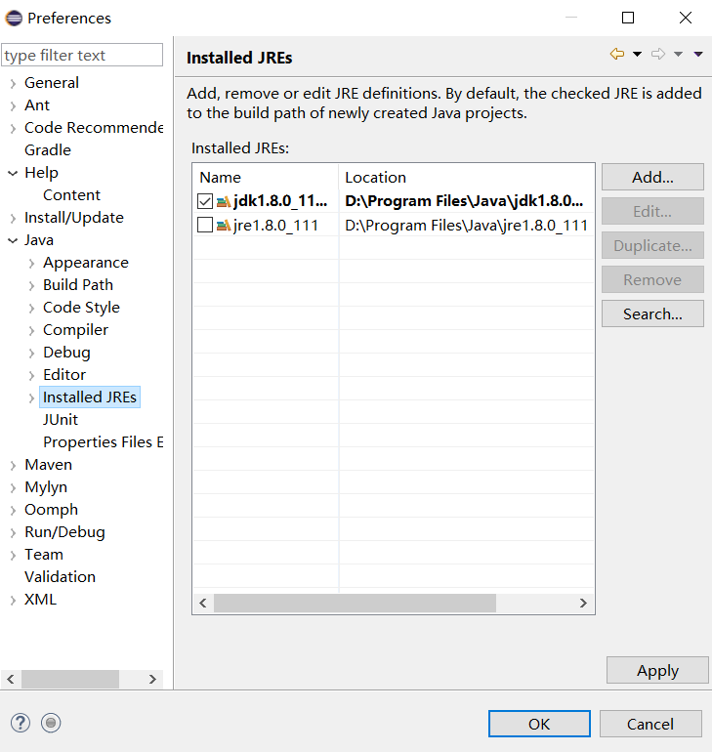Click the Remove button
Viewport: 712px width, 752px height.
[652, 279]
